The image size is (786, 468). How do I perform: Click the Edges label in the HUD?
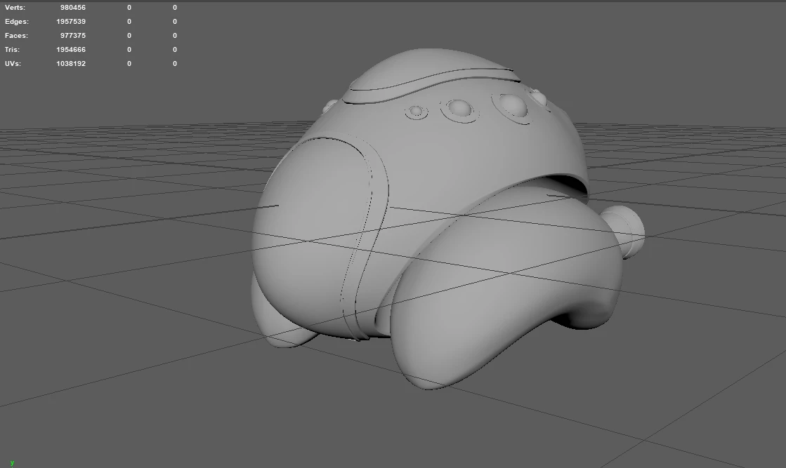(17, 22)
